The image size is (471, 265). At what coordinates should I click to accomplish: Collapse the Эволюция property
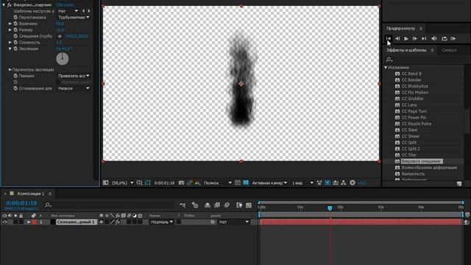pos(10,49)
